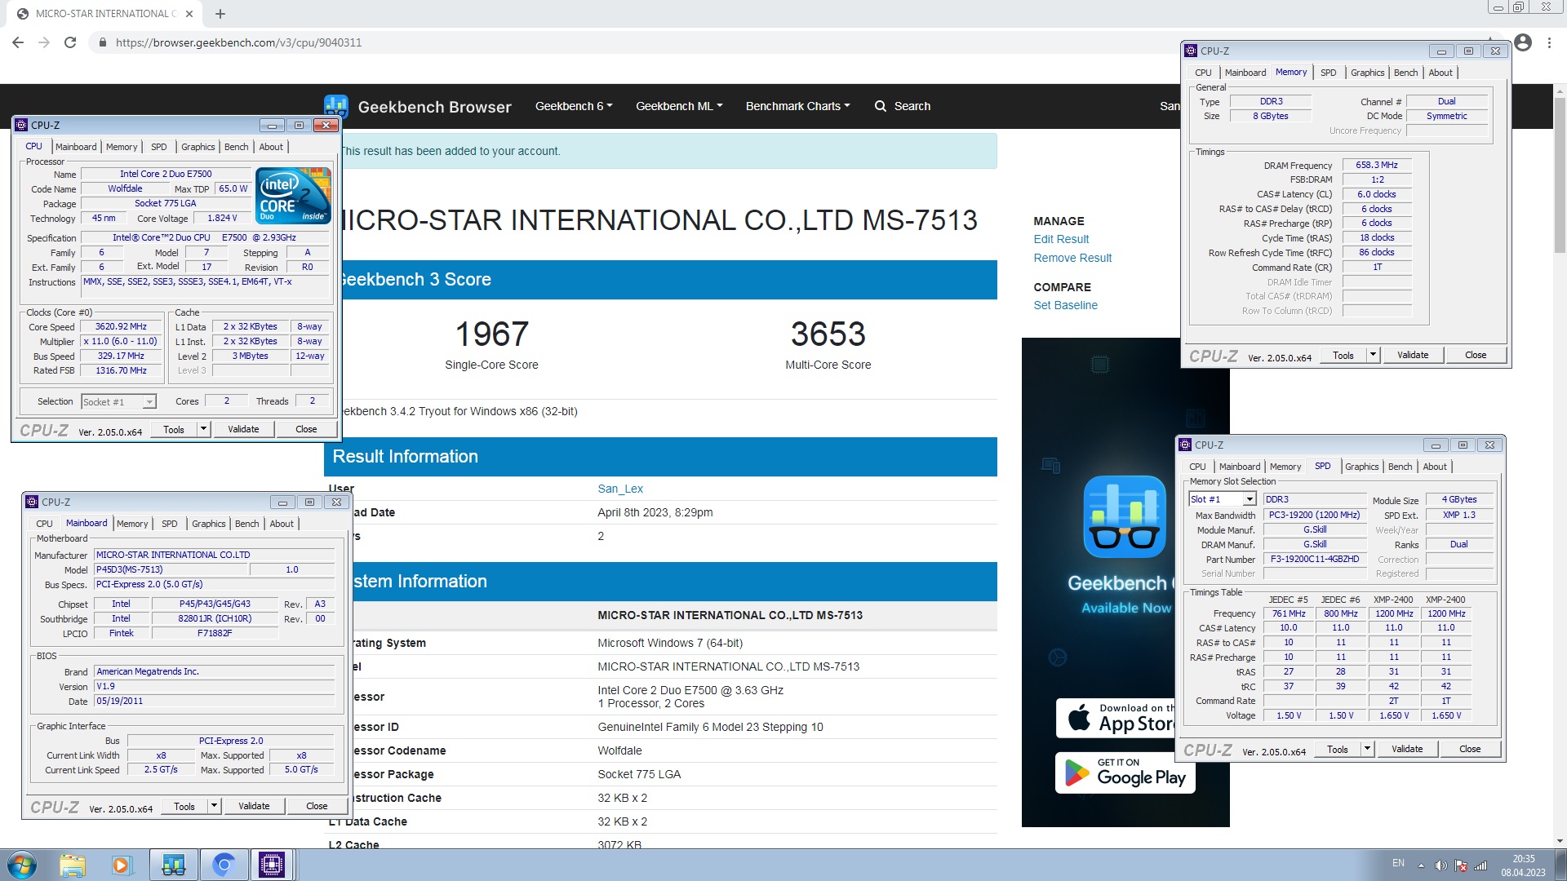Click the Tools button in the Mainboard window
1567x881 pixels.
184,806
